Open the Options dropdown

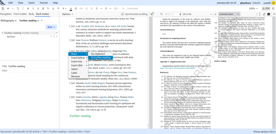pos(67,14)
